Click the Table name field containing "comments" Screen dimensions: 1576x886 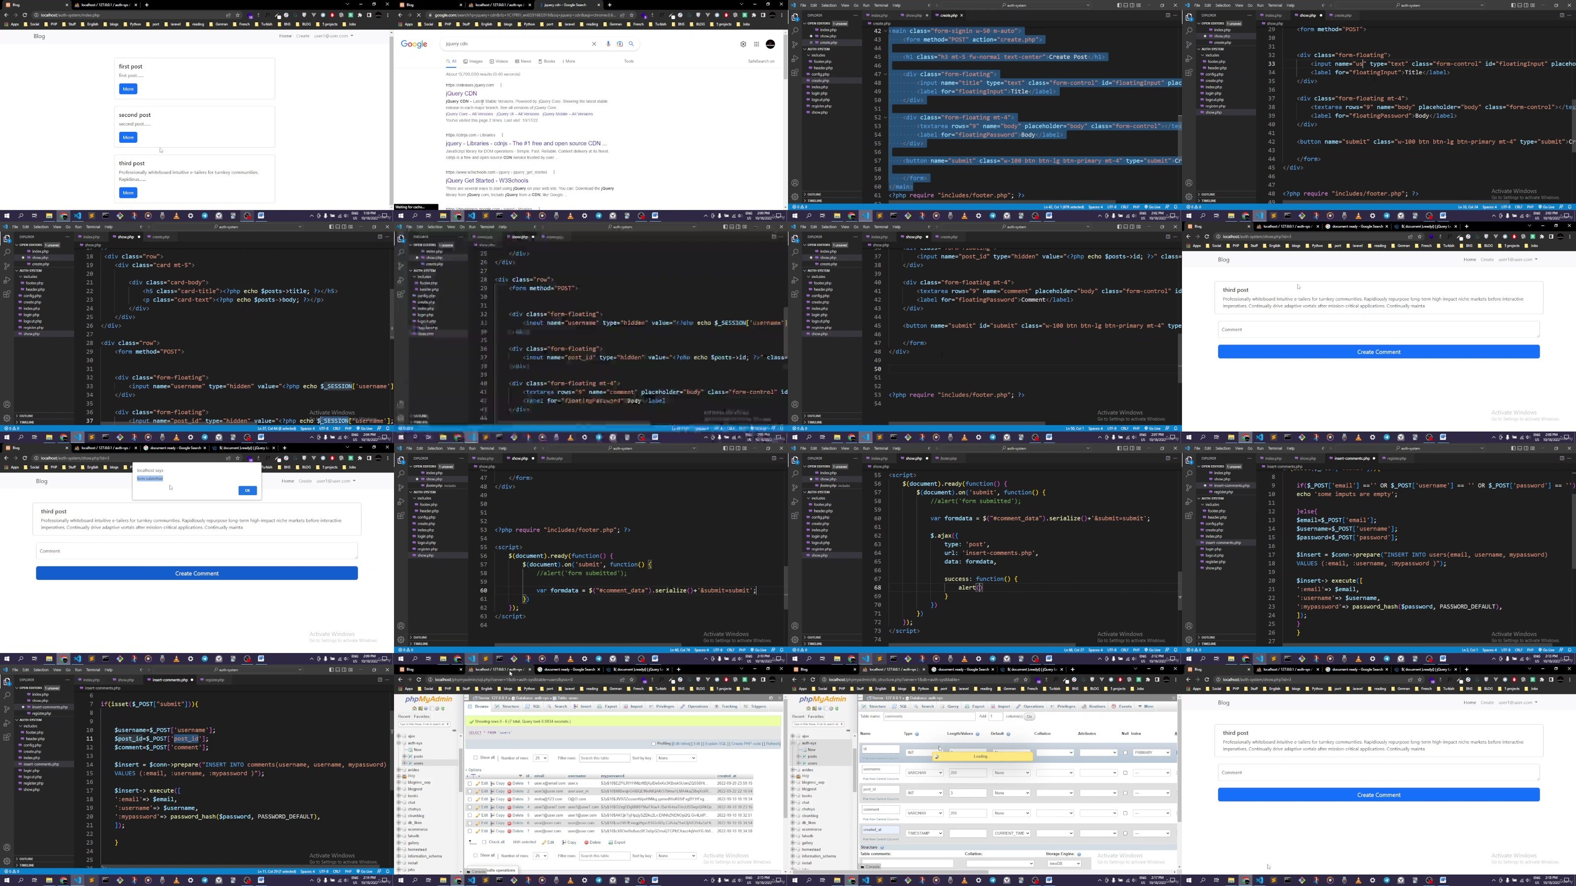(x=929, y=717)
